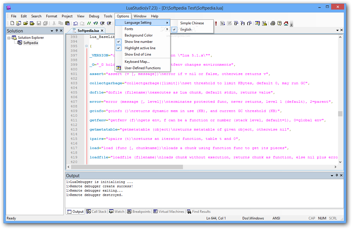This screenshot has width=352, height=229.
Task: Click the editor vertical scrollbar thumb
Action: pos(340,114)
